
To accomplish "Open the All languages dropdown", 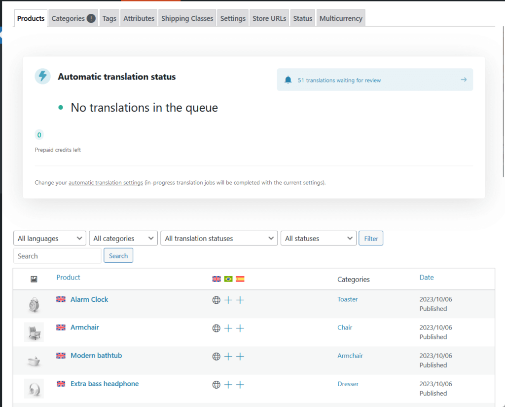I will tap(49, 238).
